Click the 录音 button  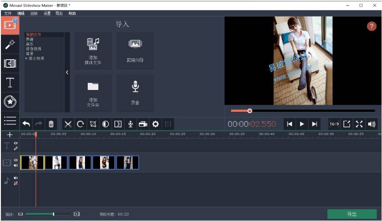tap(135, 94)
